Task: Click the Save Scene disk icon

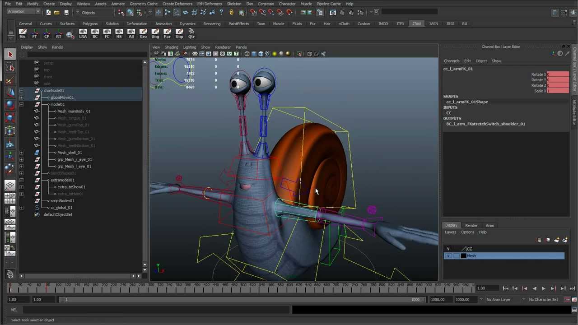Action: [x=66, y=12]
